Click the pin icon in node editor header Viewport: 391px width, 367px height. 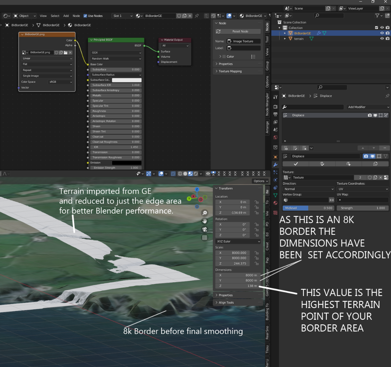pyautogui.click(x=197, y=16)
